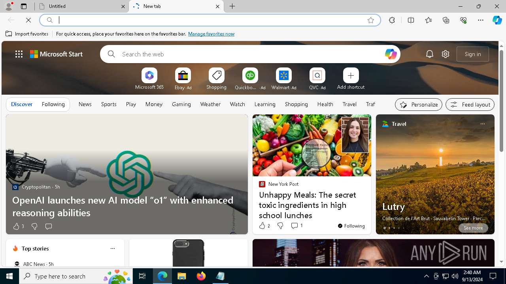Open Browser essentials icon

point(463,20)
